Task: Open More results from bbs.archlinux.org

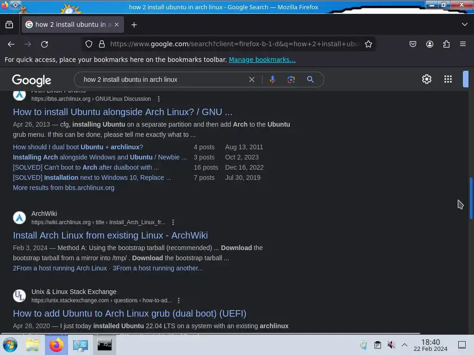Action: click(x=63, y=188)
